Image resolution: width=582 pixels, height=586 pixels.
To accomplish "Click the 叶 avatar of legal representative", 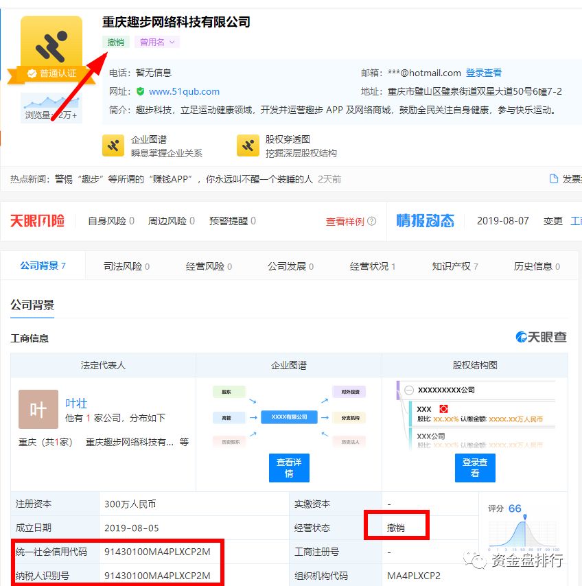I will (x=38, y=409).
